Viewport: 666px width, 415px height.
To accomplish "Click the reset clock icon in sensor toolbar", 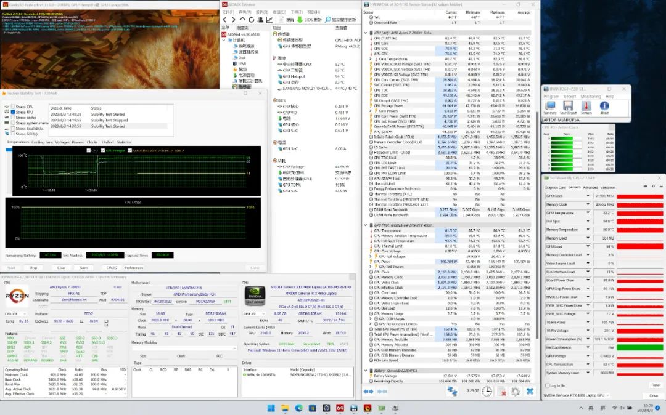I will (x=487, y=391).
